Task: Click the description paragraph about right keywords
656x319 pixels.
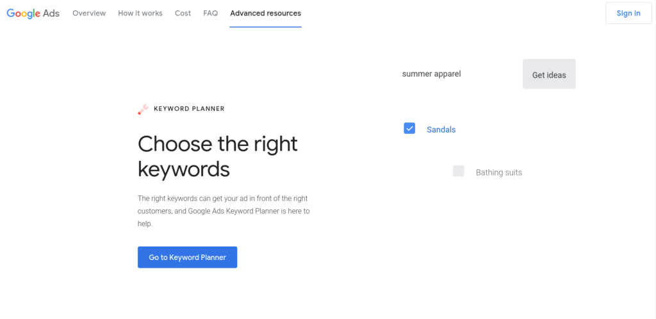Action: 224,211
